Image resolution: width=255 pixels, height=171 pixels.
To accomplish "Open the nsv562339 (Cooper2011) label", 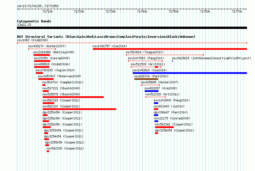I will pos(65,148).
